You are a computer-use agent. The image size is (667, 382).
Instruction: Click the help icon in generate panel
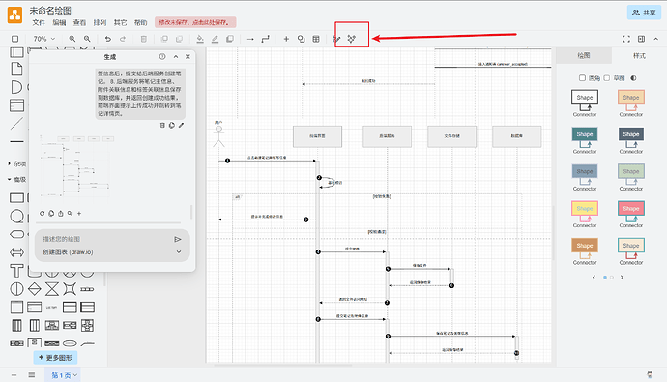pyautogui.click(x=162, y=57)
